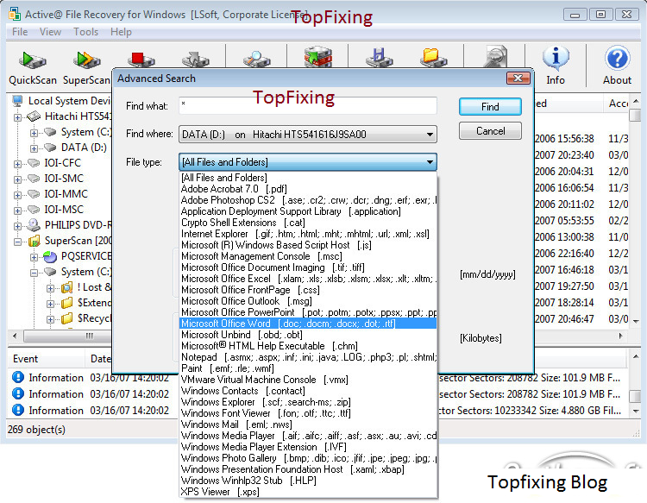Collapse the File type dropdown arrow
The height and width of the screenshot is (503, 647).
[430, 161]
